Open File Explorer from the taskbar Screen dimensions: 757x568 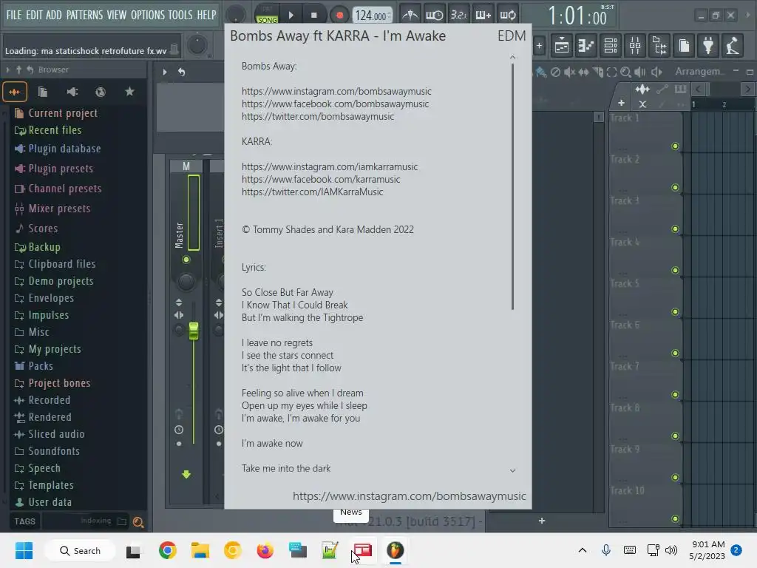click(x=200, y=550)
